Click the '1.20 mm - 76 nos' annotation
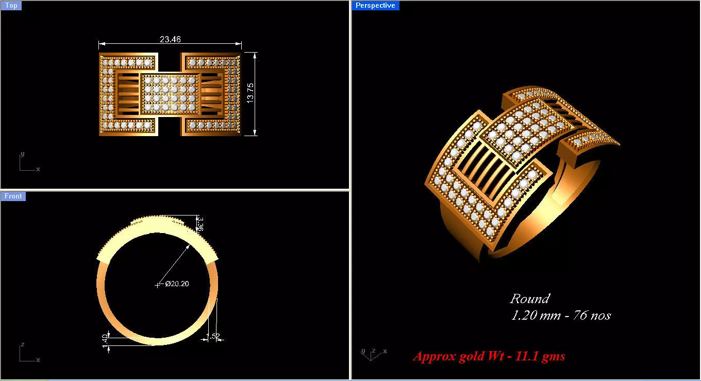Screen dimensions: 701x381 pos(561,315)
